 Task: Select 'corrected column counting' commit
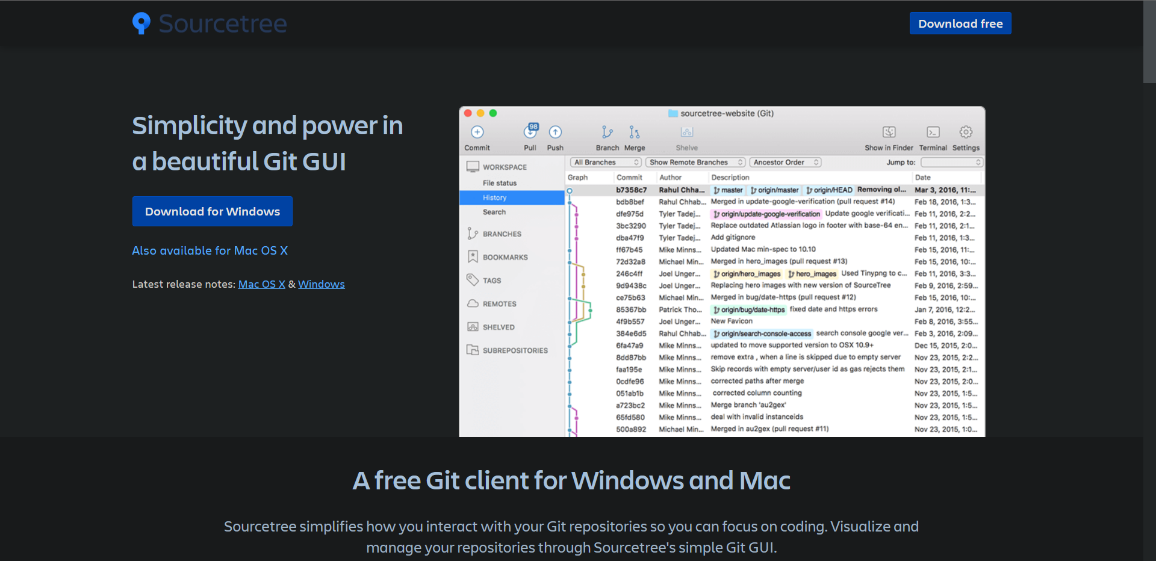[x=757, y=393]
